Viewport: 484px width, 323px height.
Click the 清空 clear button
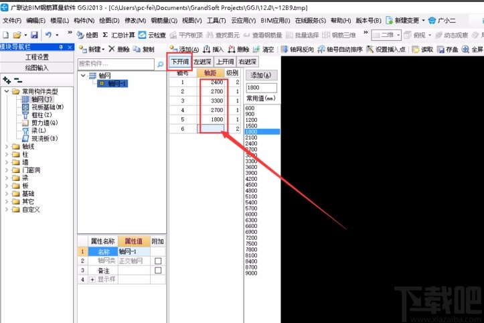263,49
